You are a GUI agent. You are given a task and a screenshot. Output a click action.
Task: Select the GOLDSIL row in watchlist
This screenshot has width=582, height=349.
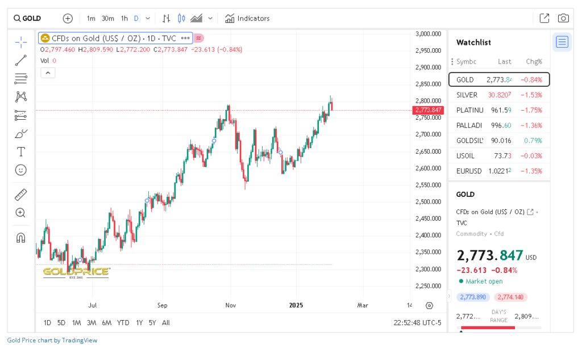click(499, 140)
